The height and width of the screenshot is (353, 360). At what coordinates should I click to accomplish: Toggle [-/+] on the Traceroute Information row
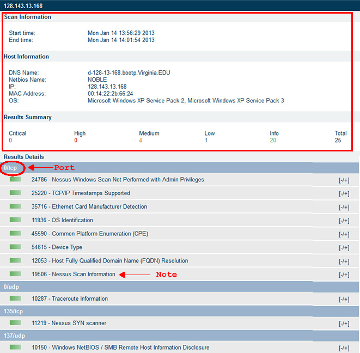coord(344,299)
